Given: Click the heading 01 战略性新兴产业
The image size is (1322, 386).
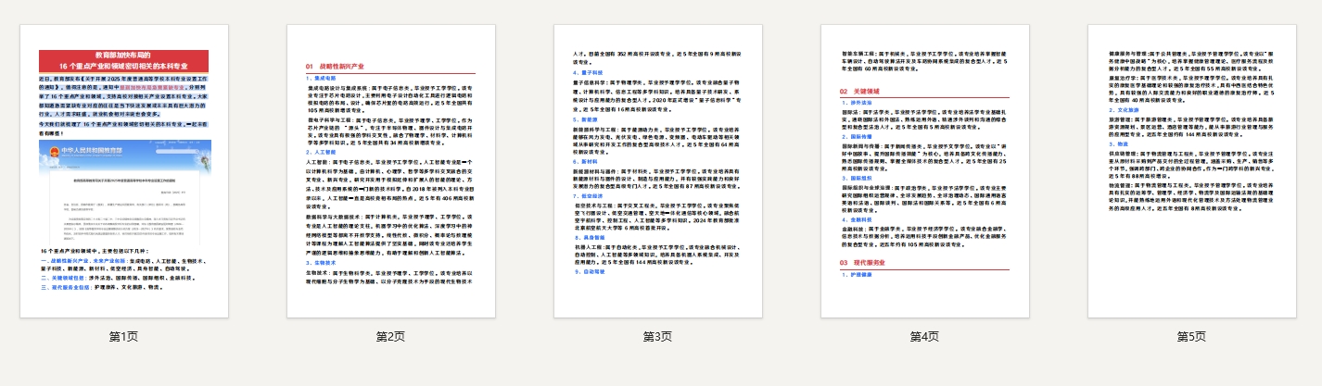Looking at the screenshot, I should point(337,68).
